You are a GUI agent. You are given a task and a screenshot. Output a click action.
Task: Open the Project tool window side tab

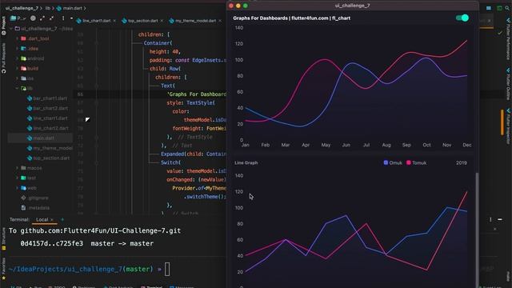click(3, 26)
